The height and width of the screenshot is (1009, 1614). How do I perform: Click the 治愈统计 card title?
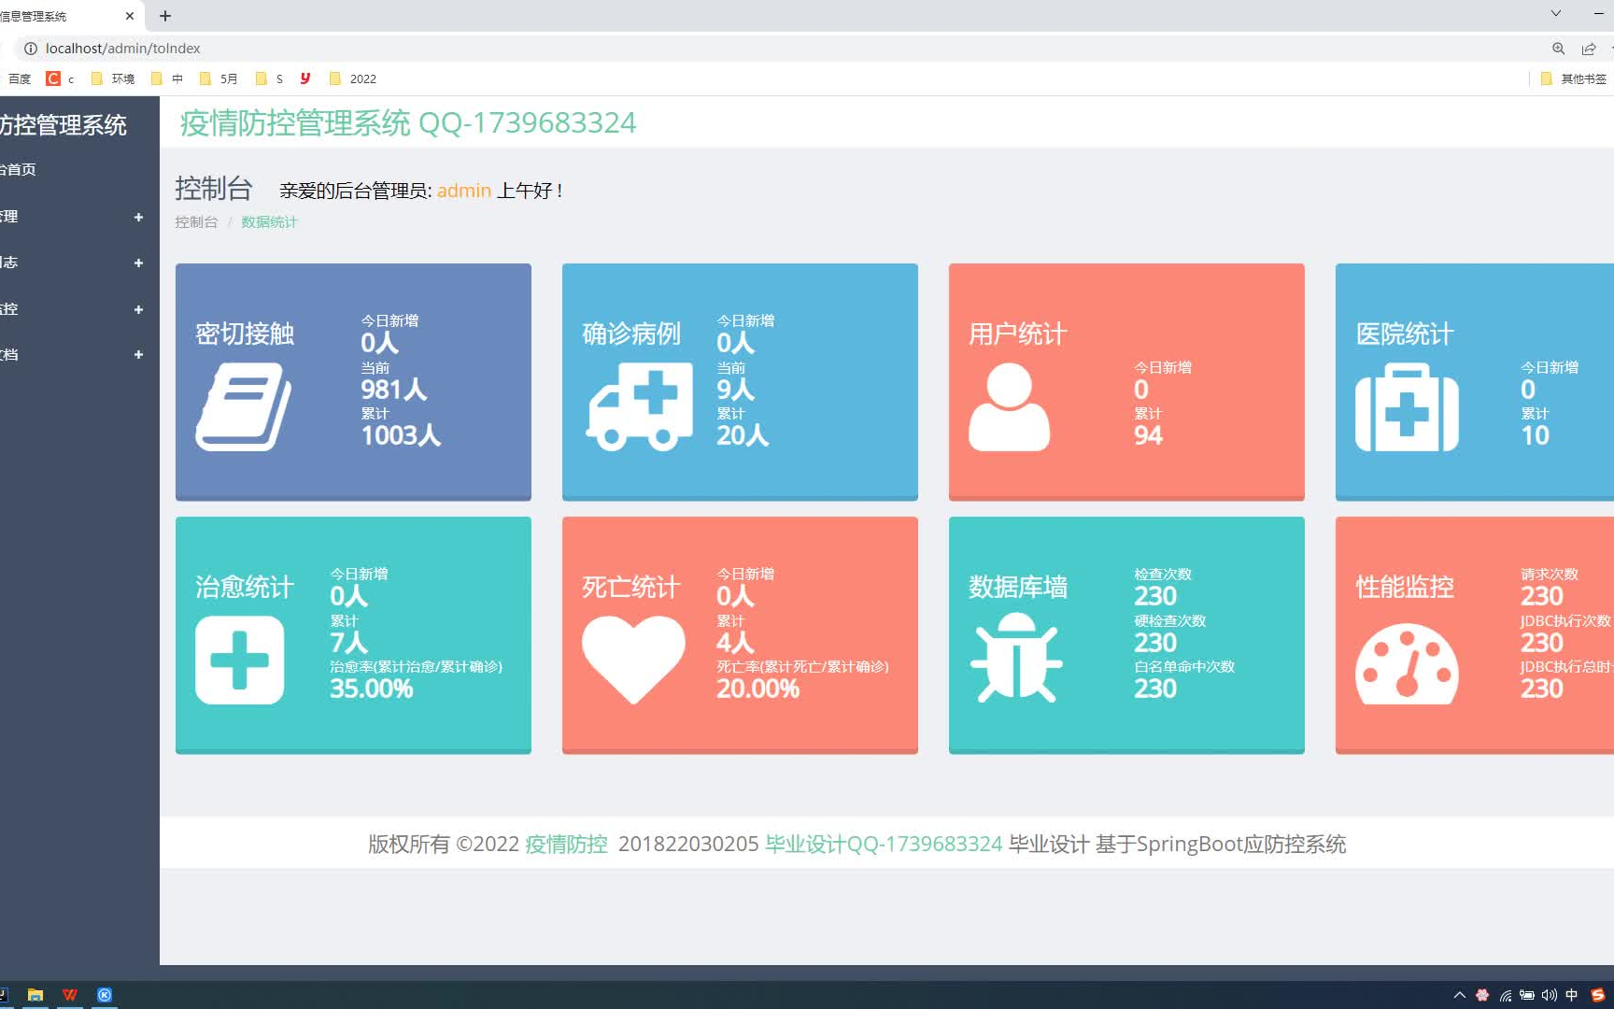[245, 587]
